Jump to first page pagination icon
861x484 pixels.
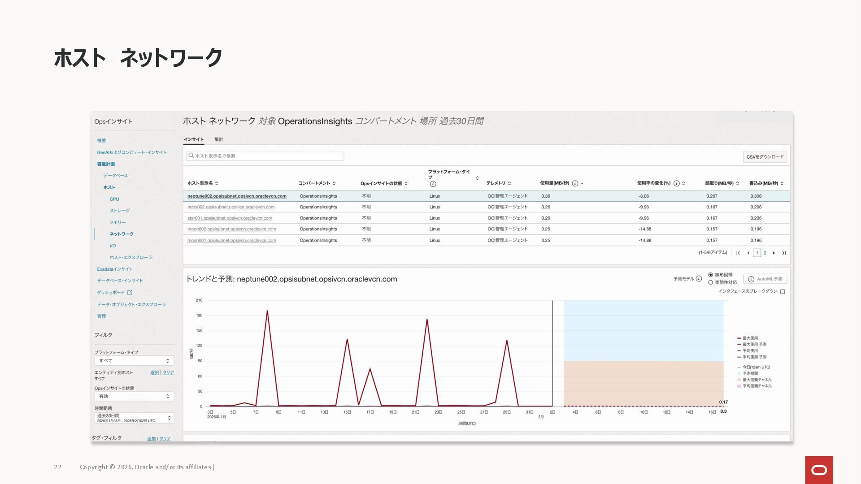click(738, 253)
